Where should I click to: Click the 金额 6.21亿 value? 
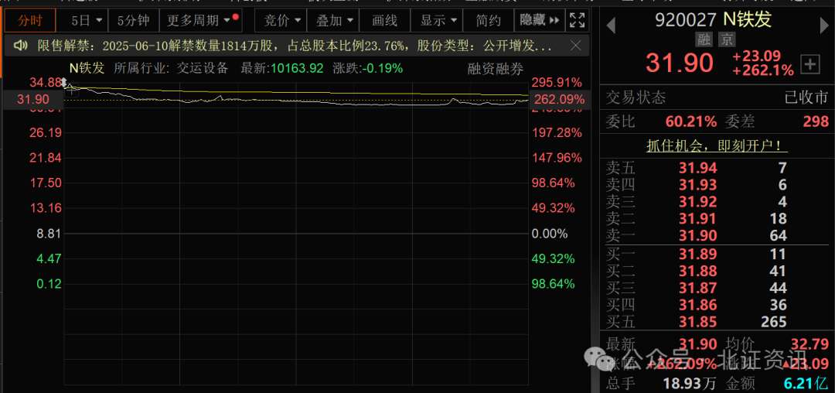pyautogui.click(x=804, y=383)
